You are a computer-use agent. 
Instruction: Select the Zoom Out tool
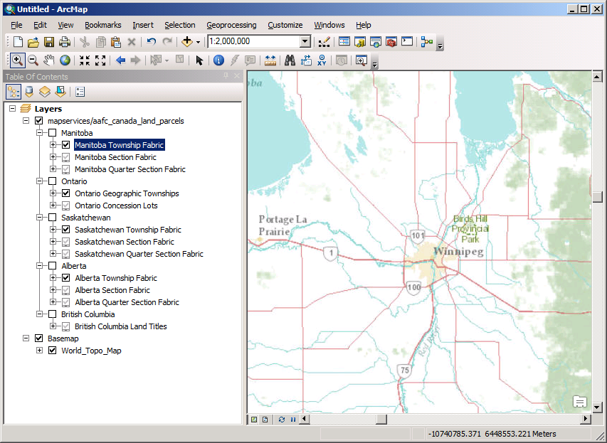[33, 60]
